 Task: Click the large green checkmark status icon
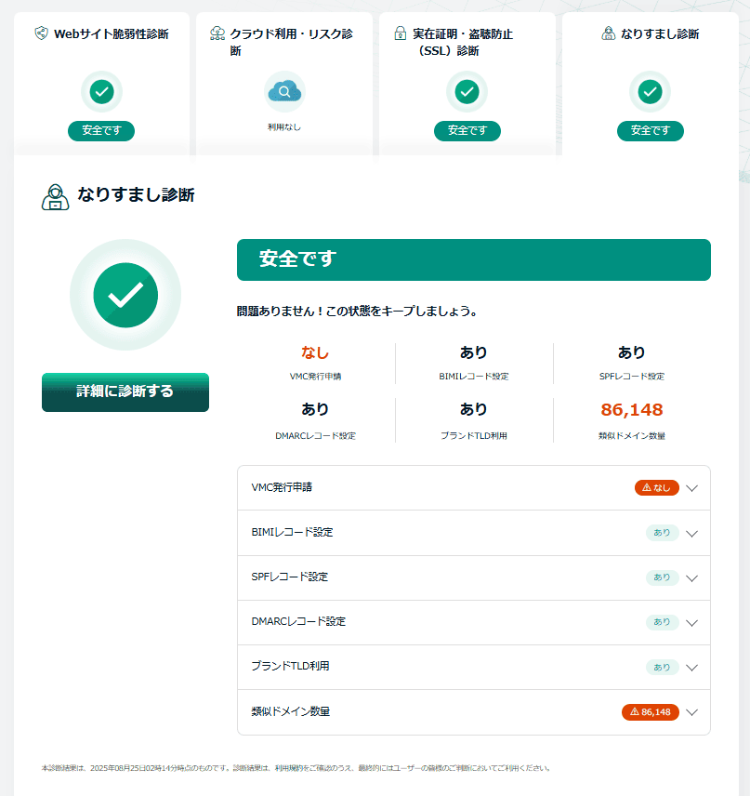point(125,295)
